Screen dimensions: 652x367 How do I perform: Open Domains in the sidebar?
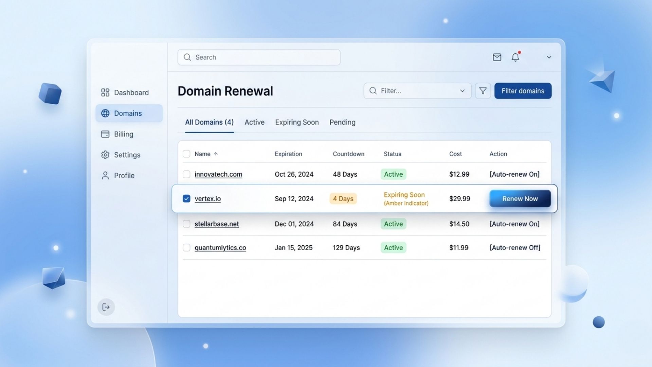click(x=129, y=113)
